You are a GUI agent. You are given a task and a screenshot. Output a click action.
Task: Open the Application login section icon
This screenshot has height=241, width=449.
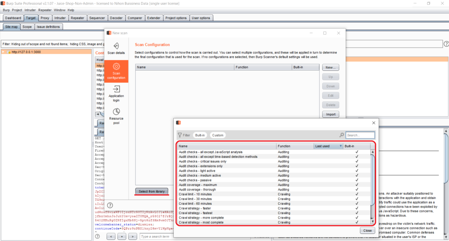click(116, 89)
